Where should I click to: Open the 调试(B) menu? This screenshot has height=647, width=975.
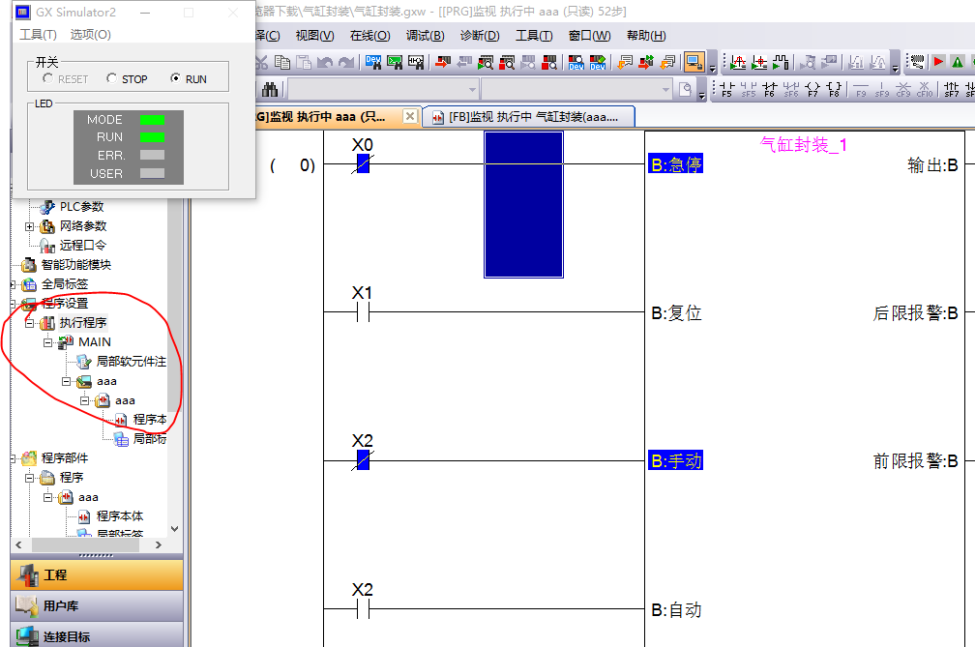(425, 36)
